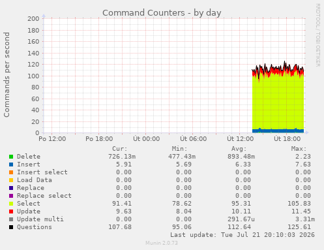
Task: Click the red Update legend swatch
Action: pyautogui.click(x=11, y=211)
